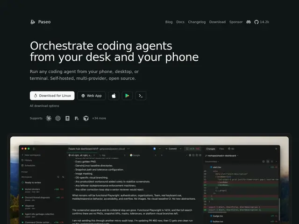The width and height of the screenshot is (299, 224).
Task: Go to the Download page in nav
Action: [x=217, y=22]
